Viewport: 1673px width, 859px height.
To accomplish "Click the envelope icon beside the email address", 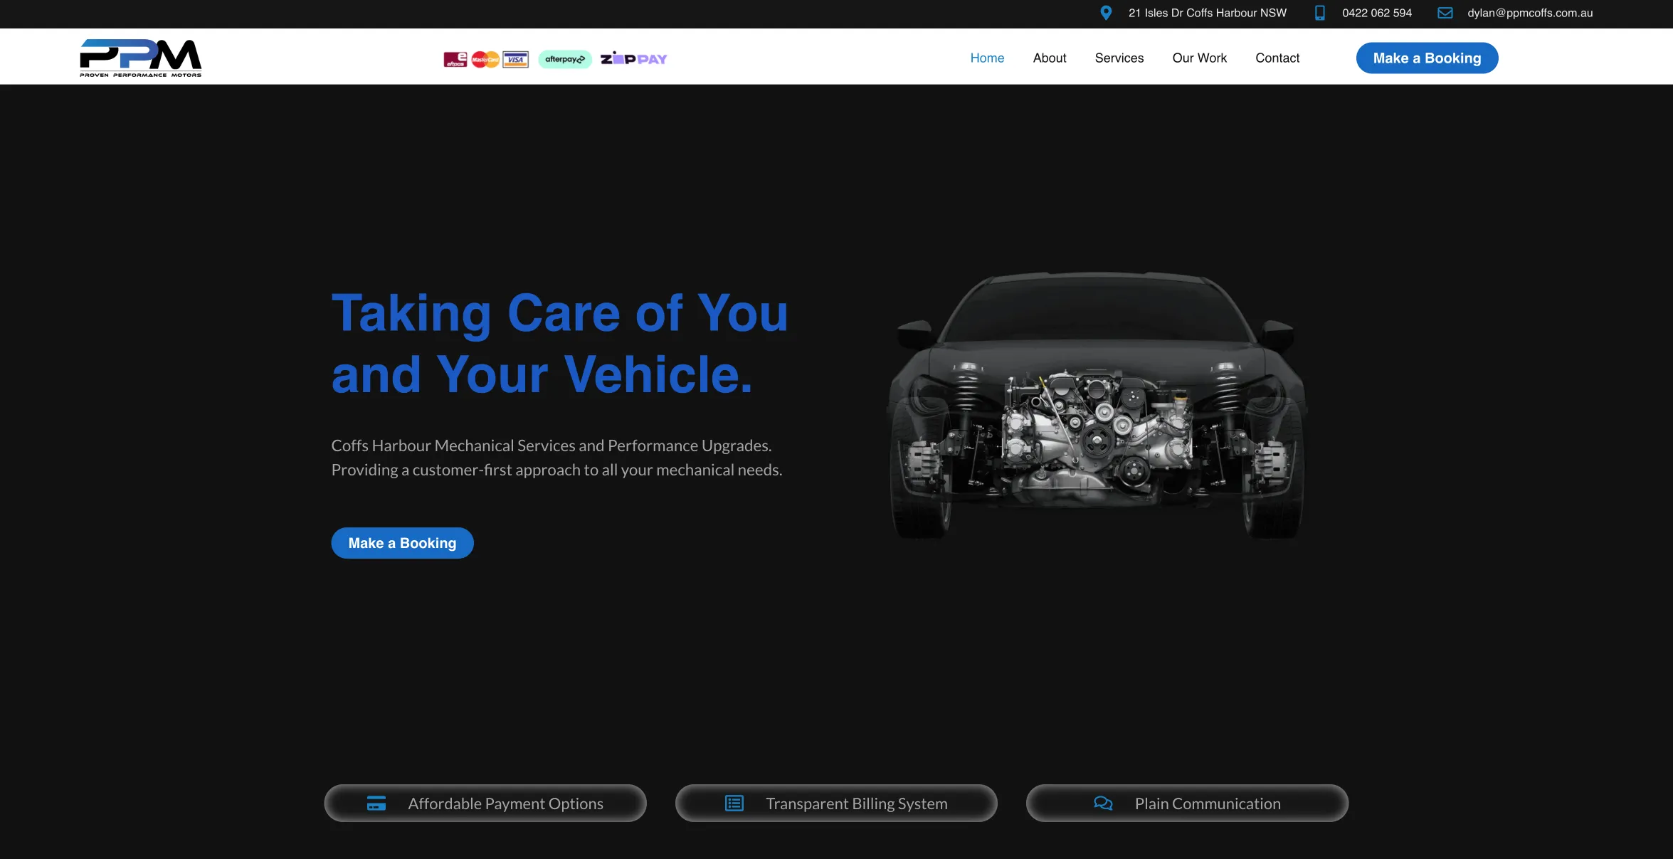I will (1445, 13).
